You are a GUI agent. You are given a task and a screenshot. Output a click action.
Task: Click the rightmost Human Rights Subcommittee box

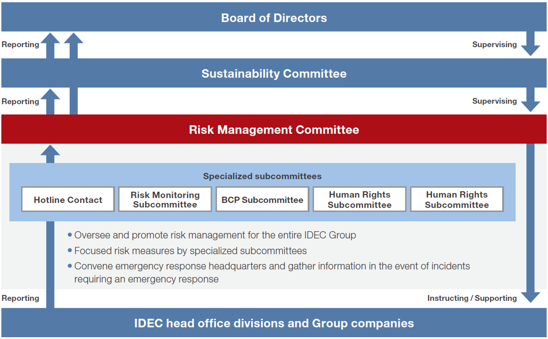457,200
